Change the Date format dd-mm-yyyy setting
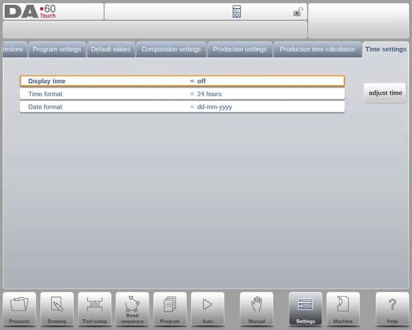412x330 pixels. (x=182, y=107)
